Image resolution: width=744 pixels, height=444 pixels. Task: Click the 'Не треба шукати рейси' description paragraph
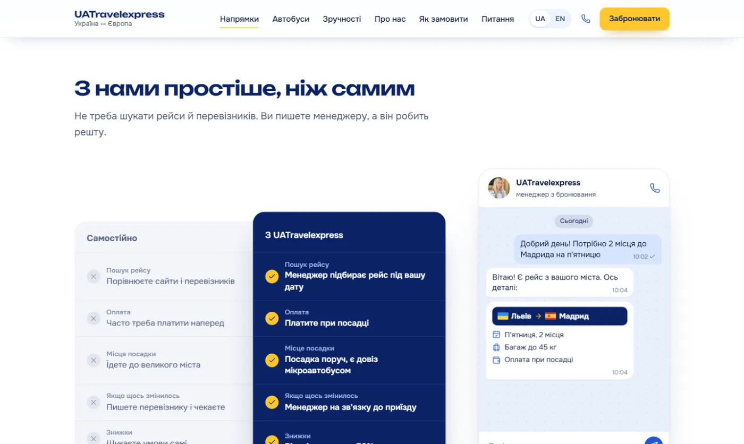point(251,124)
